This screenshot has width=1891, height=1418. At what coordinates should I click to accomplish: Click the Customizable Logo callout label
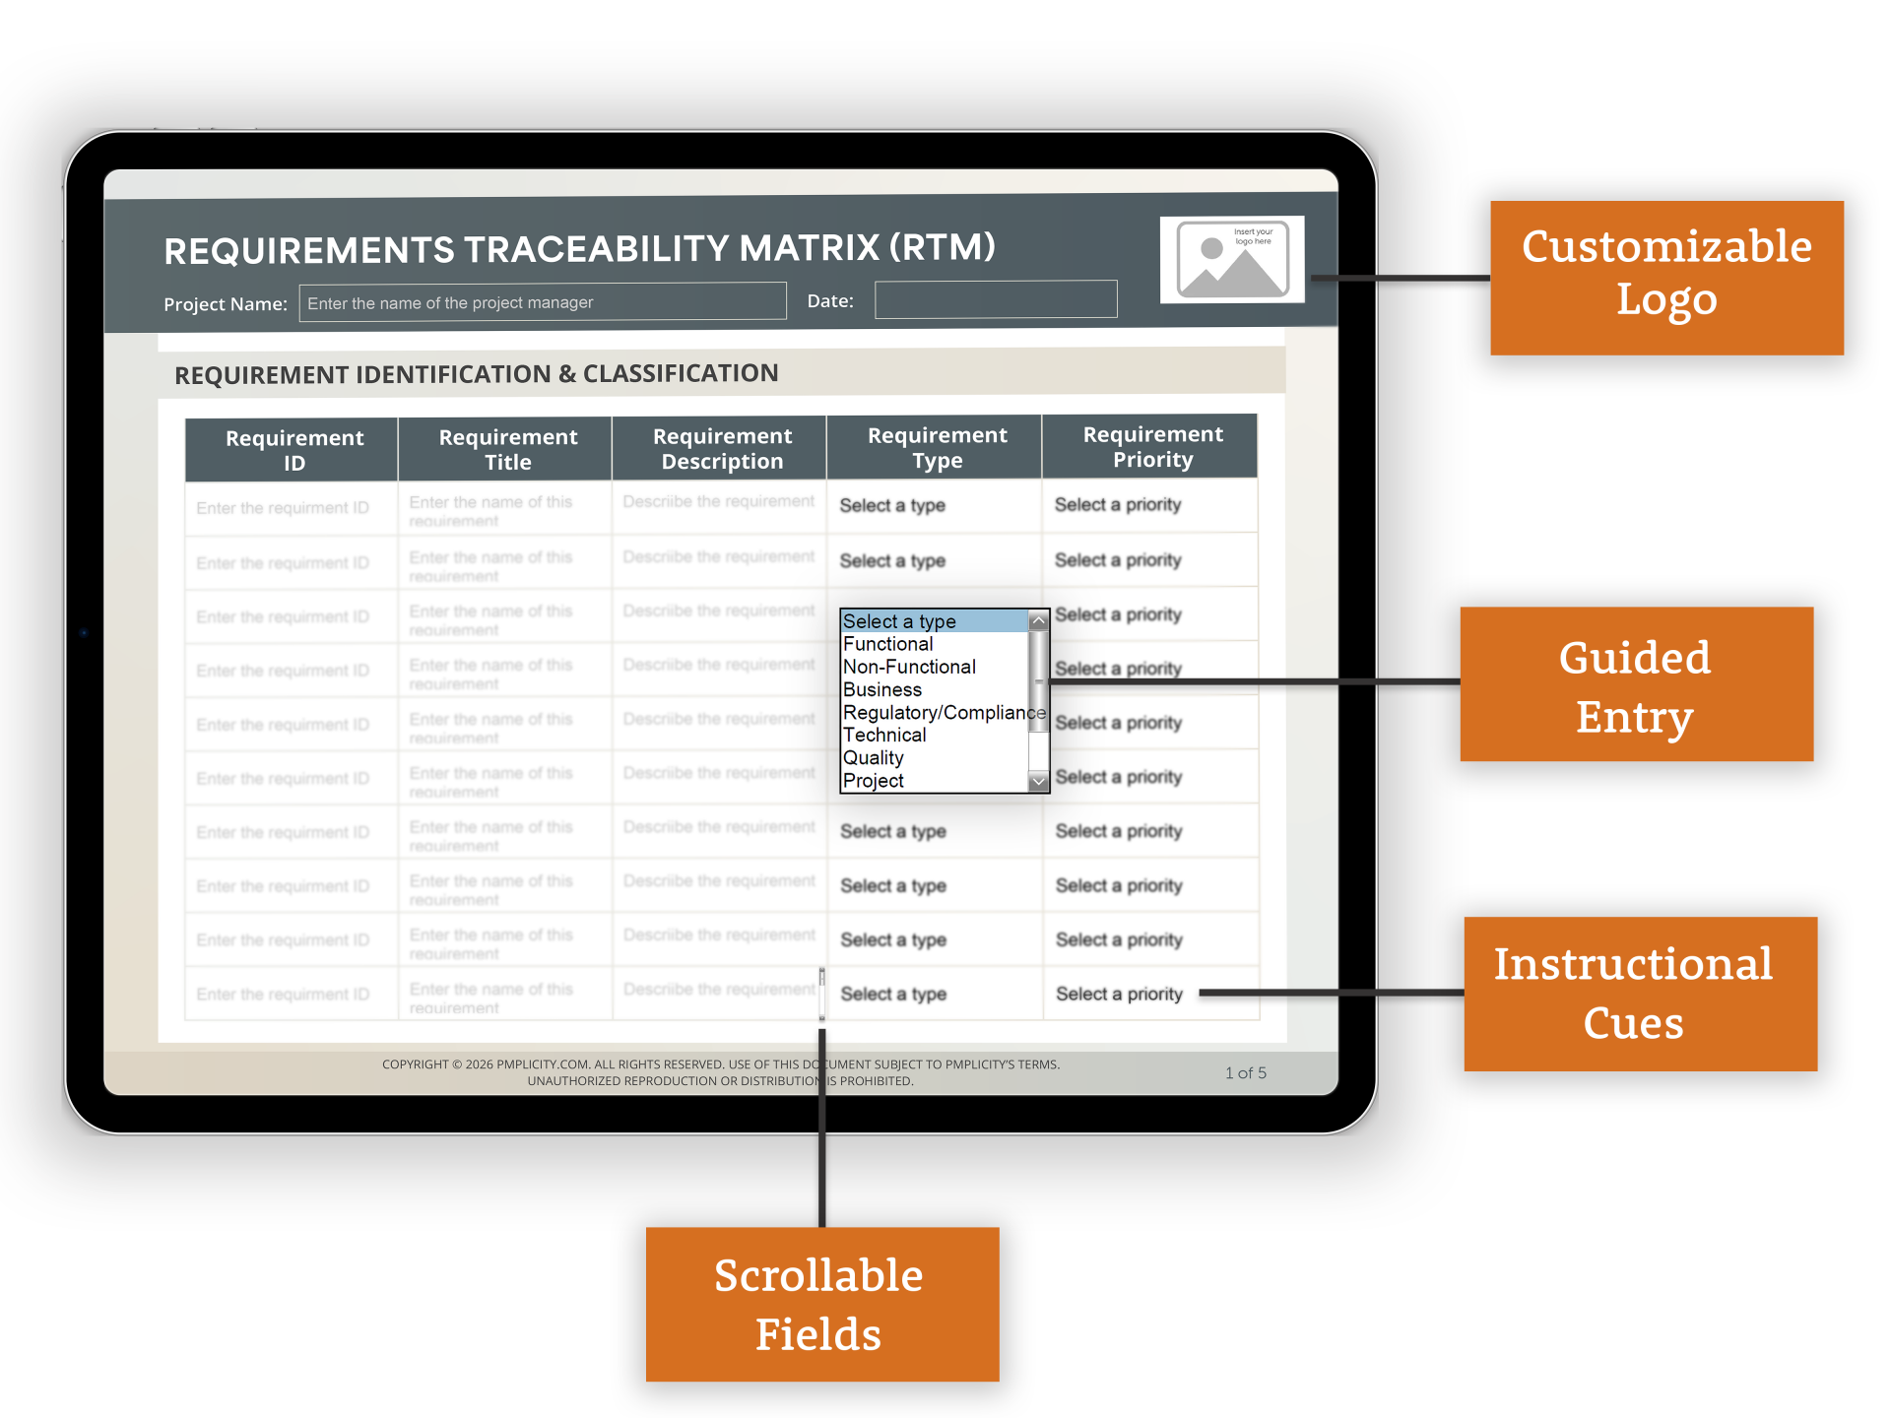pos(1665,278)
